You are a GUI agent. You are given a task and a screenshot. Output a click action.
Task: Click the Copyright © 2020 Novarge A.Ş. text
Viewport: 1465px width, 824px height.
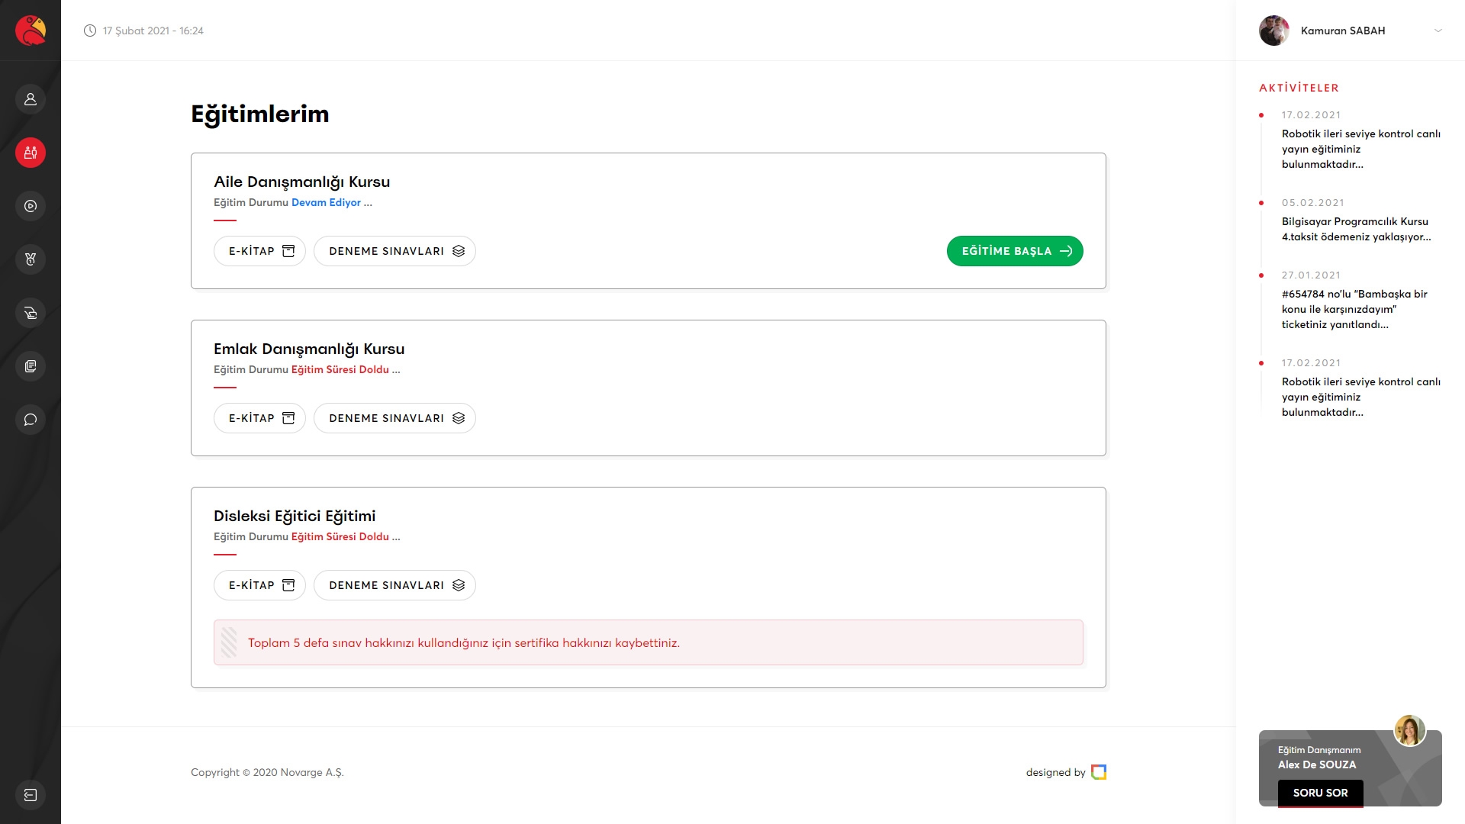click(267, 772)
